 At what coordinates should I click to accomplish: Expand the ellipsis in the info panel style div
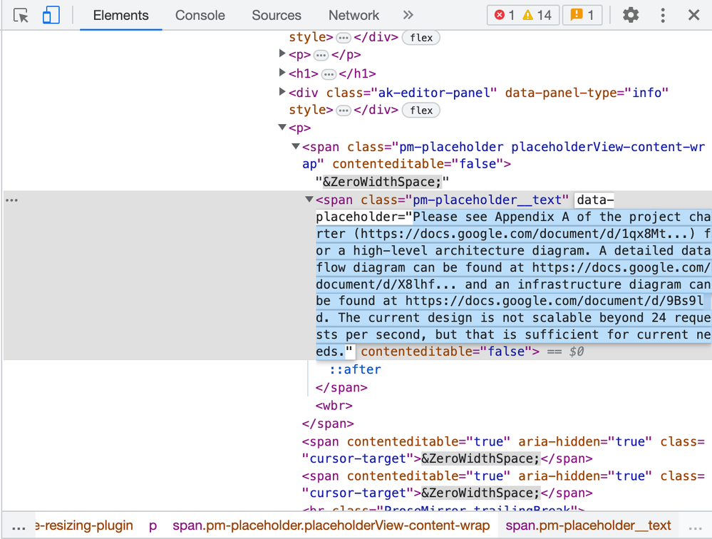click(x=344, y=111)
